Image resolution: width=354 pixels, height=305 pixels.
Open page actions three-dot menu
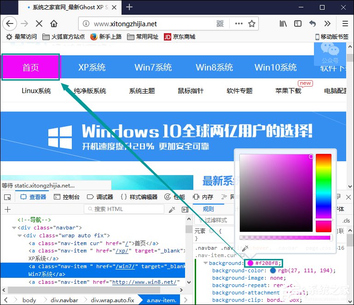[x=238, y=23]
